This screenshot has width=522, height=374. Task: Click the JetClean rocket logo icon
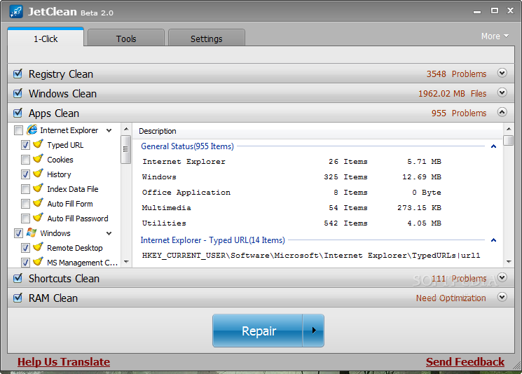point(16,12)
